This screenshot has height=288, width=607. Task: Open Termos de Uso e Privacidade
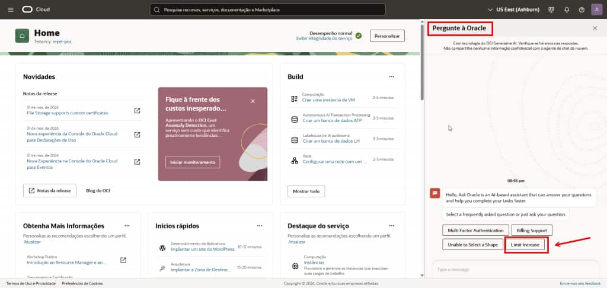coord(31,283)
